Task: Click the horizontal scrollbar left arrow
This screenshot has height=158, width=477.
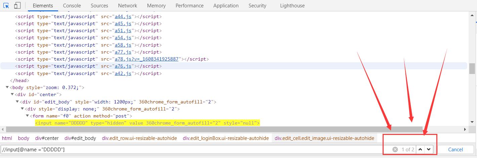Action: [3, 129]
